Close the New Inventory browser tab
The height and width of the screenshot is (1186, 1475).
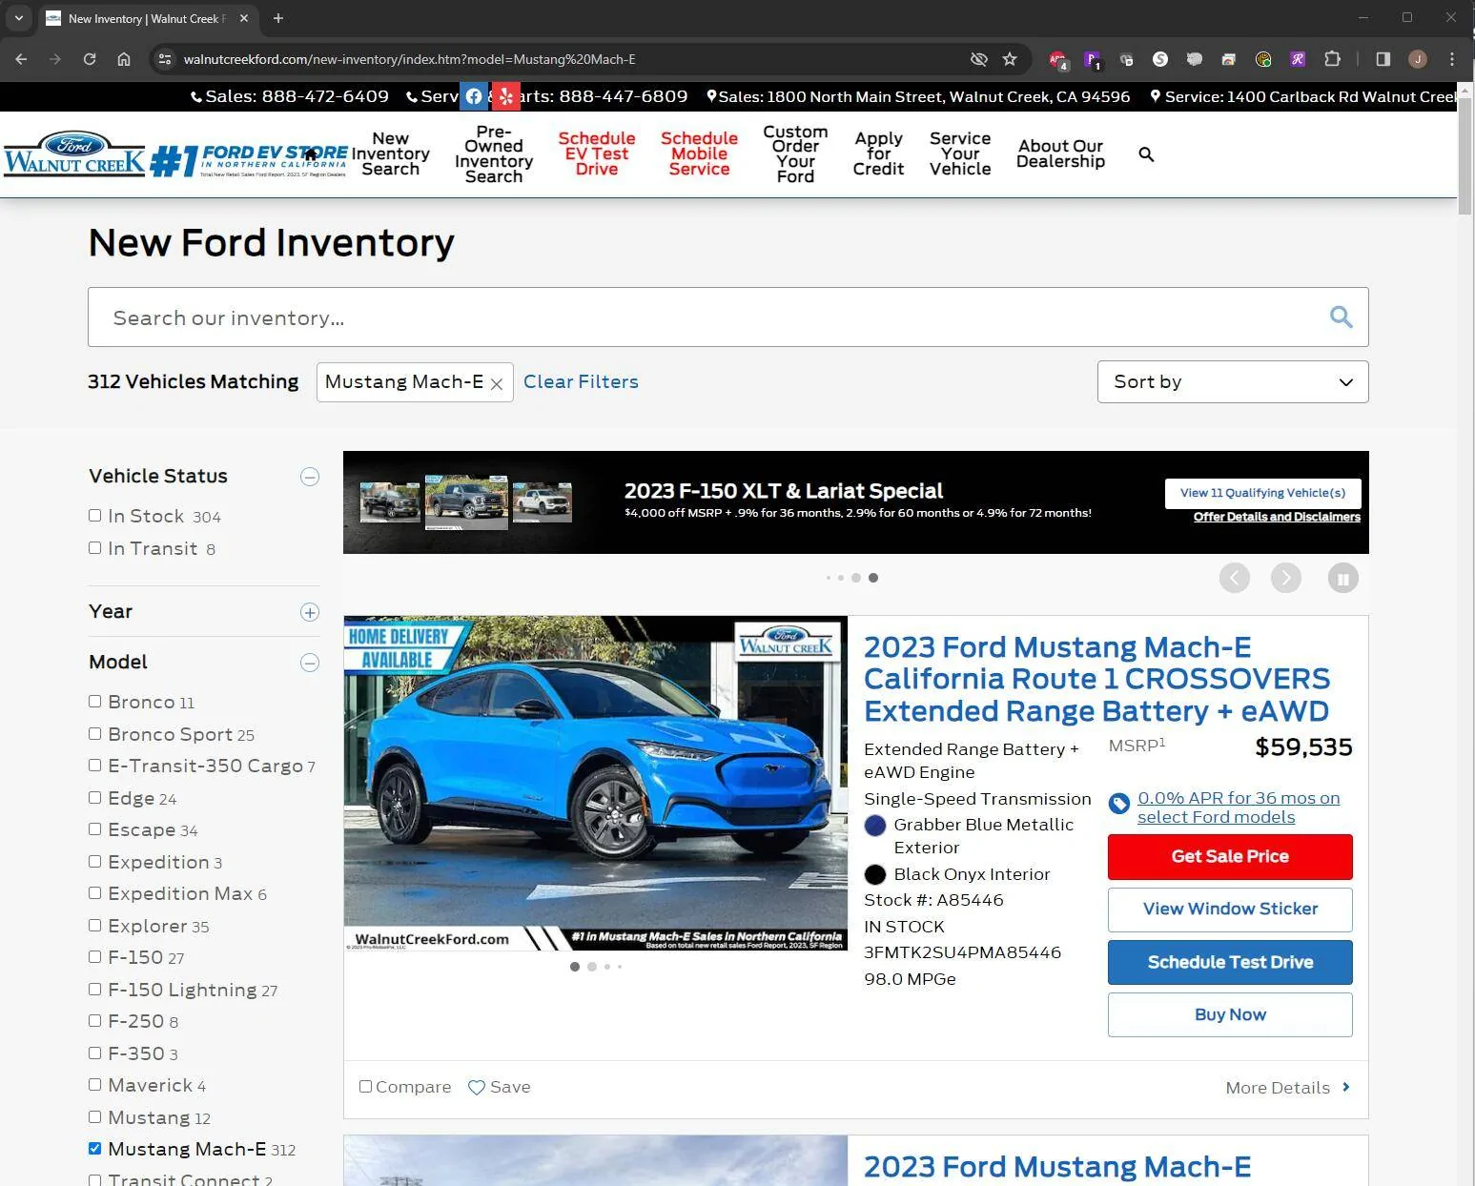coord(244,18)
